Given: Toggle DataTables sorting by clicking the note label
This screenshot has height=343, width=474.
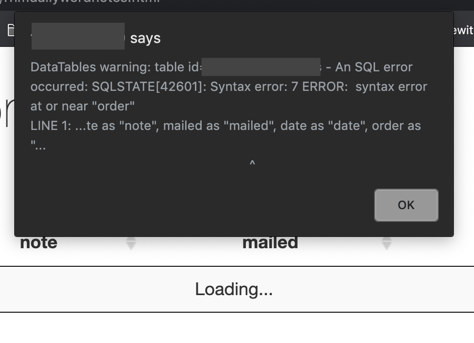Looking at the screenshot, I should point(38,242).
